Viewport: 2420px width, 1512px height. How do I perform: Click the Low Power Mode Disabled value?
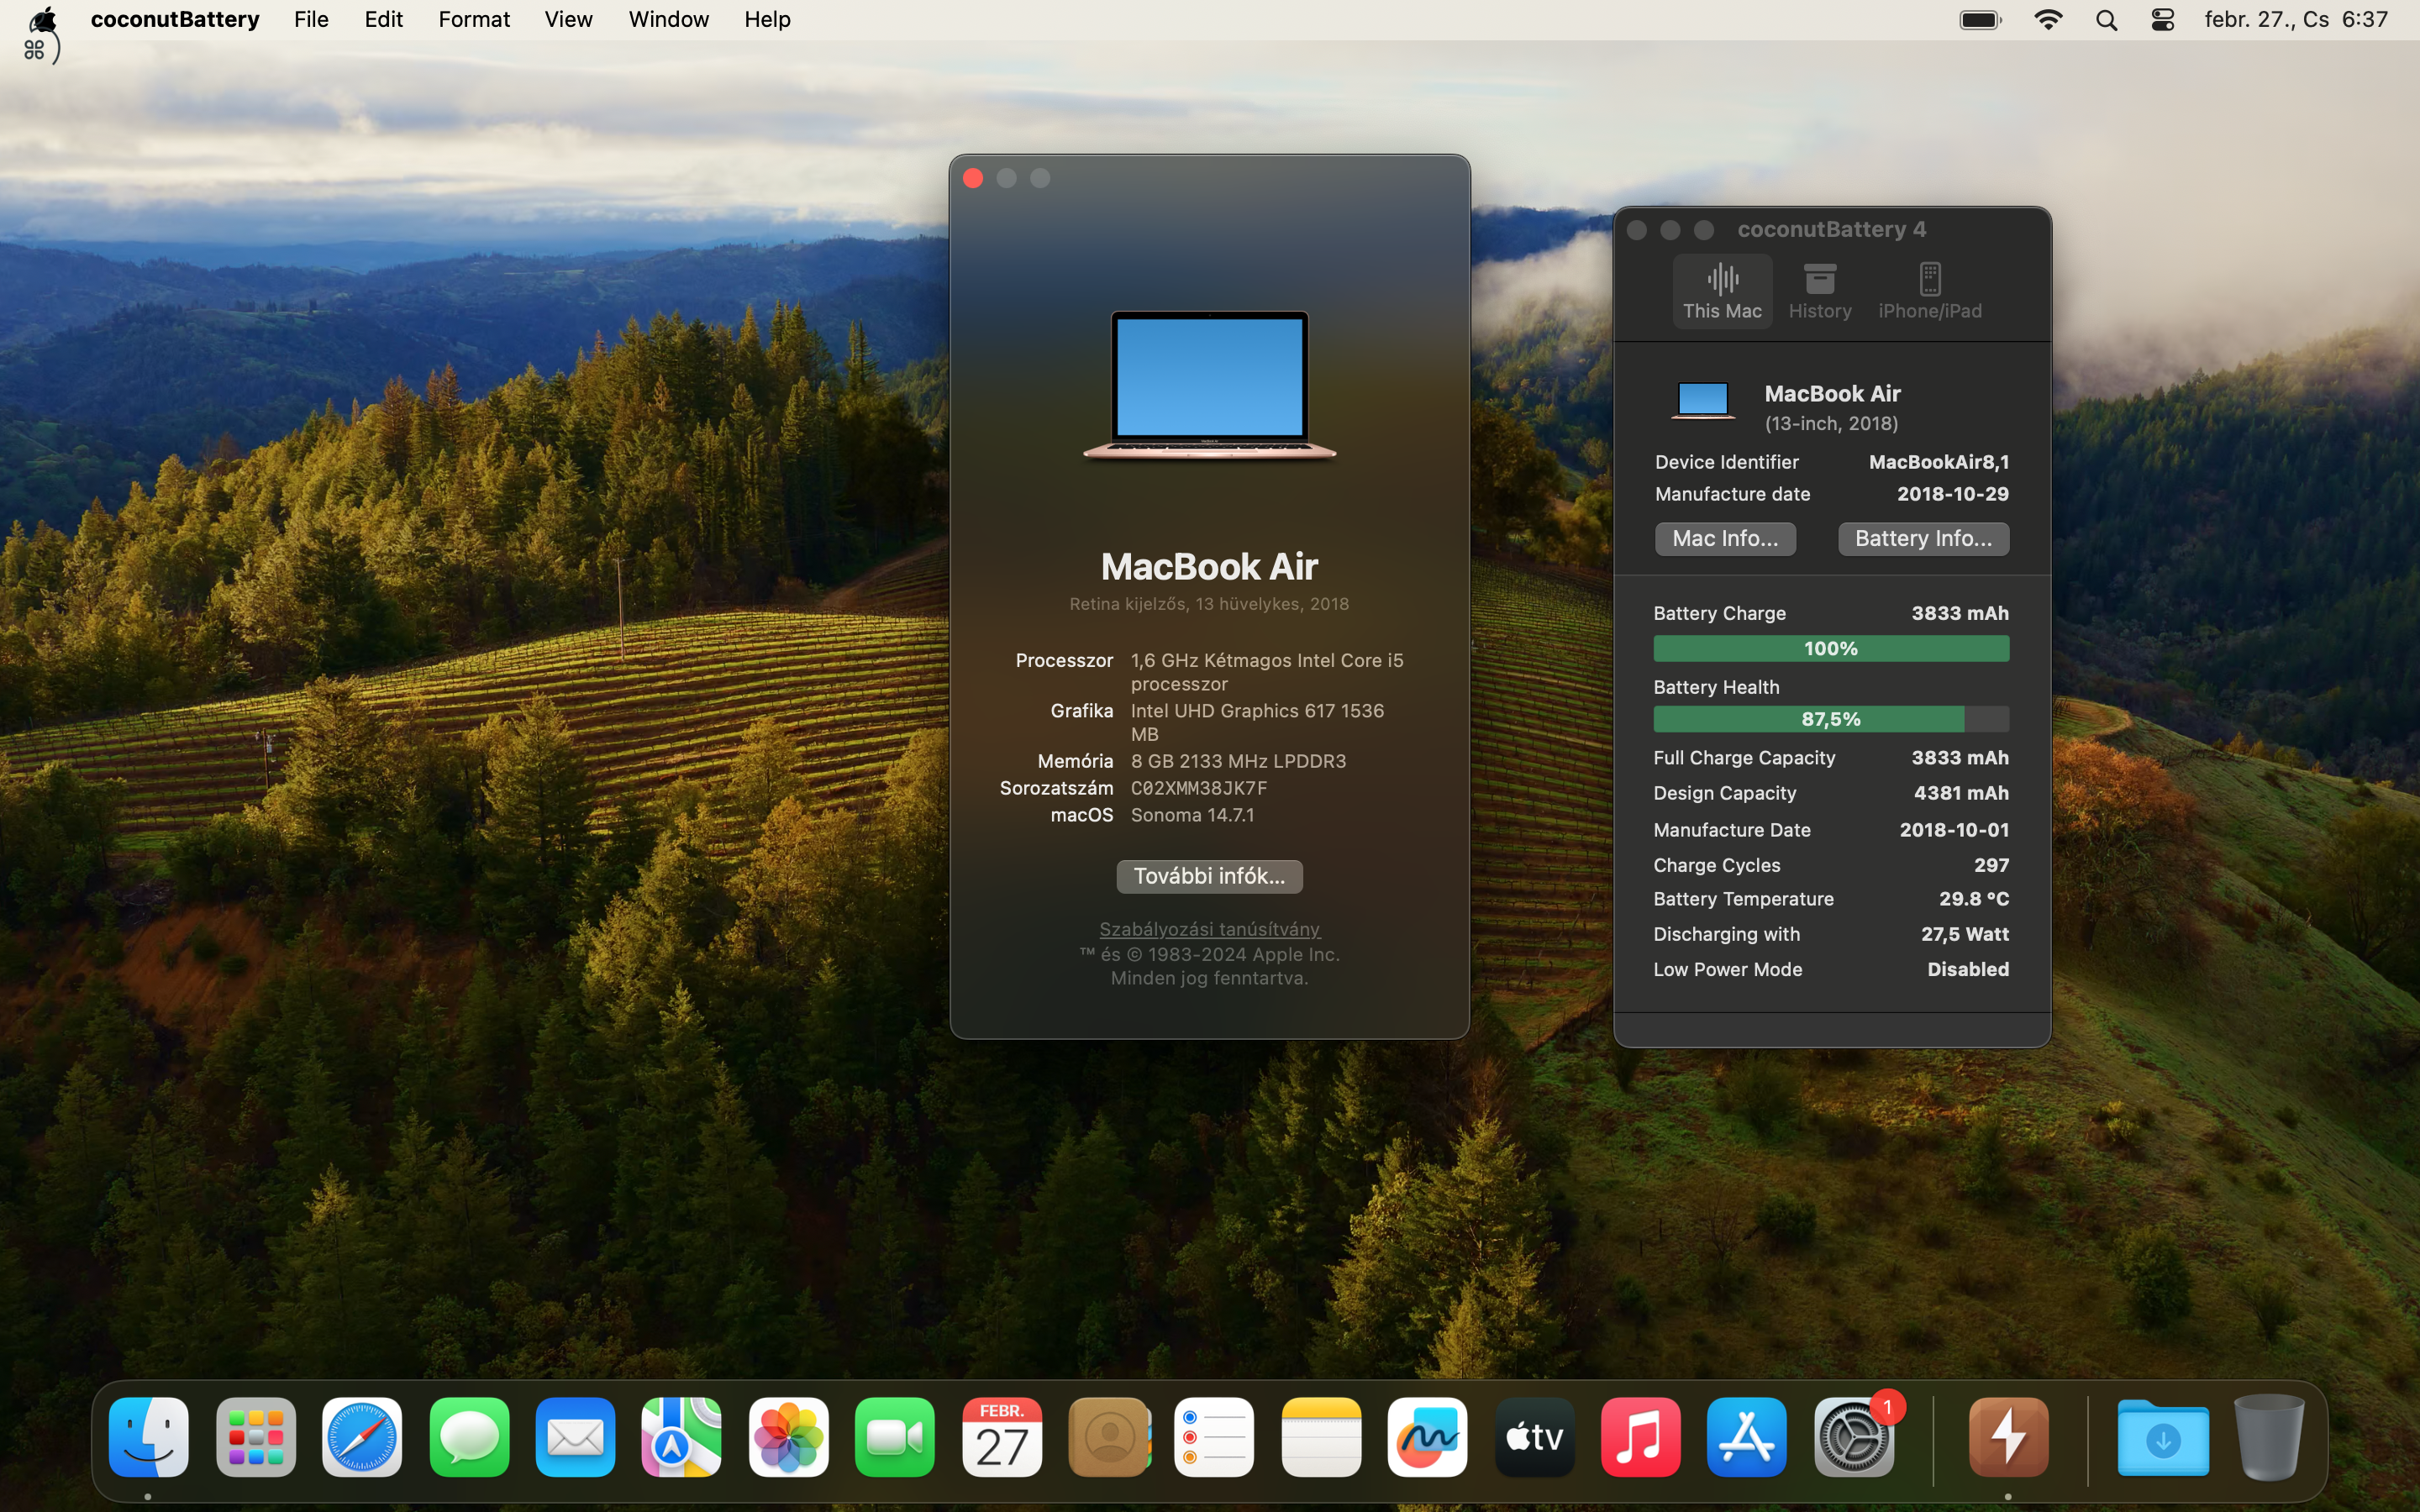coord(1967,969)
